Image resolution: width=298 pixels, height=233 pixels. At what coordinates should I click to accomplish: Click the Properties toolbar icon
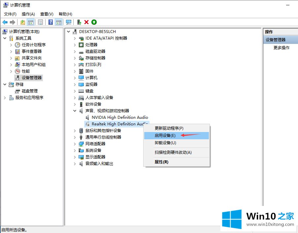pyautogui.click(x=40, y=22)
